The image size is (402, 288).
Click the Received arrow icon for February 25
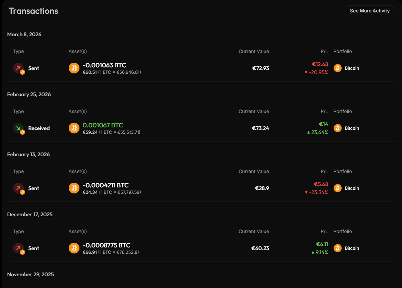point(18,128)
